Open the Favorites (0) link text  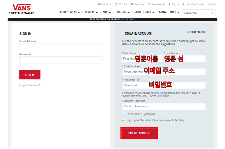[158, 4]
